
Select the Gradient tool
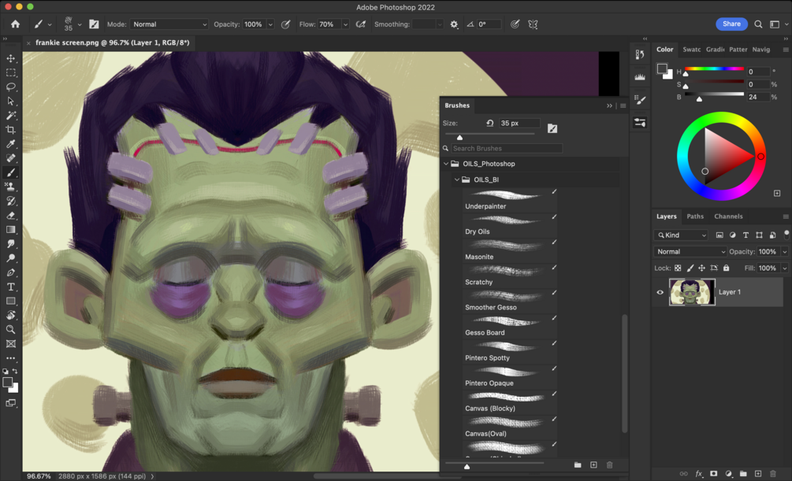pyautogui.click(x=10, y=230)
